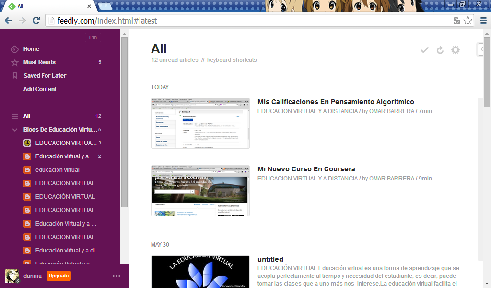Open a new browser tab

pyautogui.click(x=105, y=6)
